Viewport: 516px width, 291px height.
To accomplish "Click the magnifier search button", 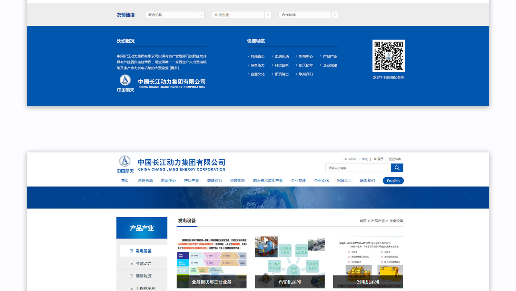I will coord(397,168).
